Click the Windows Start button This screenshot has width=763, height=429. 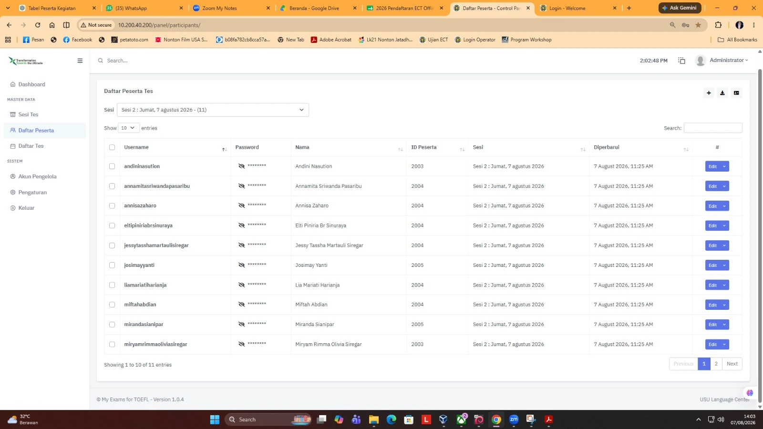coord(215,419)
